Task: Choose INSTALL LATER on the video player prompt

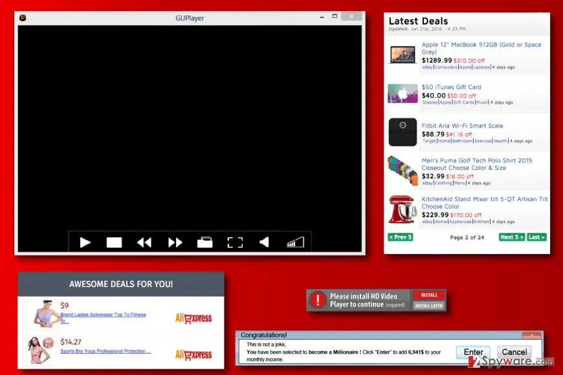Action: [x=429, y=306]
